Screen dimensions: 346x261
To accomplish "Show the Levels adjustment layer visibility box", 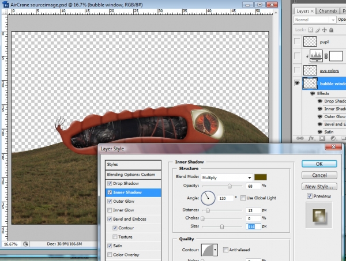I will 297,56.
